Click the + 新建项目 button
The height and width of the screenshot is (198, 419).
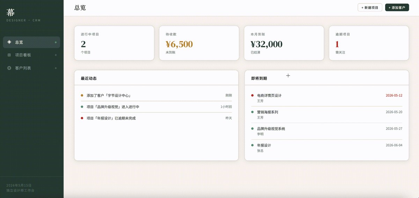click(x=370, y=7)
